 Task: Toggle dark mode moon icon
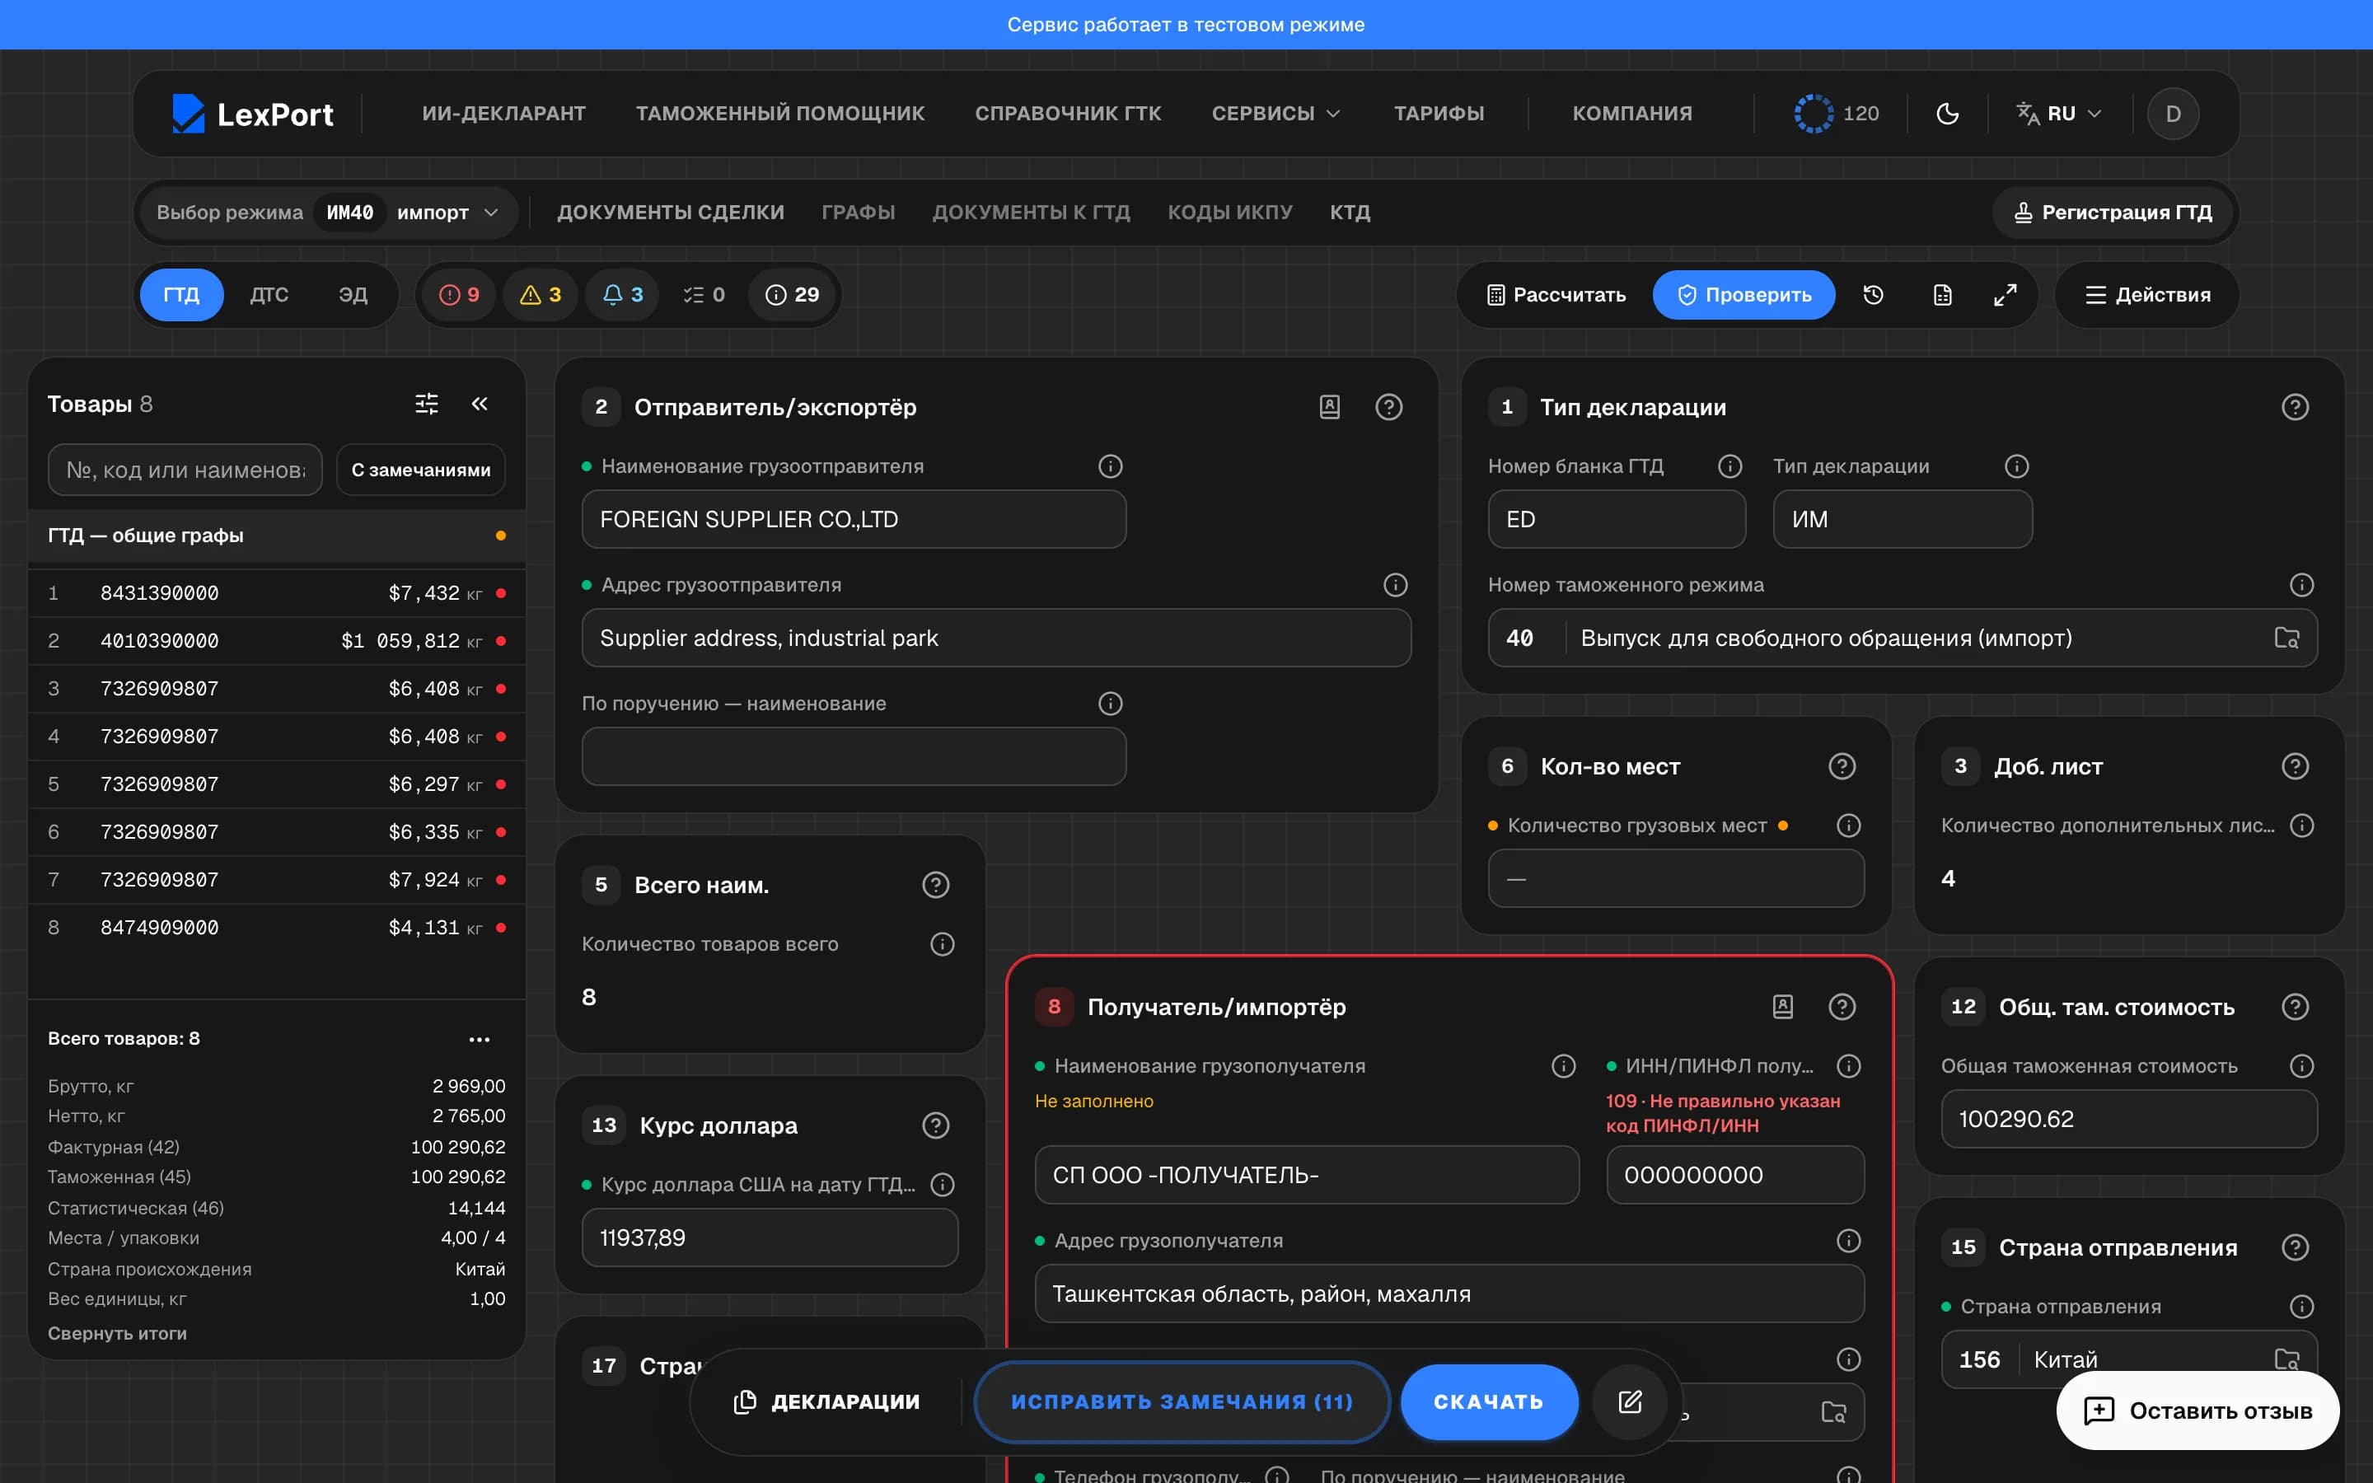[x=1948, y=114]
